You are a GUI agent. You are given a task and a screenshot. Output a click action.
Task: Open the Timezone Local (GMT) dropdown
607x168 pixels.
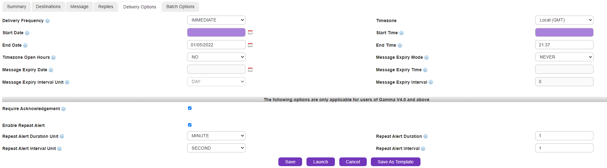[564, 20]
